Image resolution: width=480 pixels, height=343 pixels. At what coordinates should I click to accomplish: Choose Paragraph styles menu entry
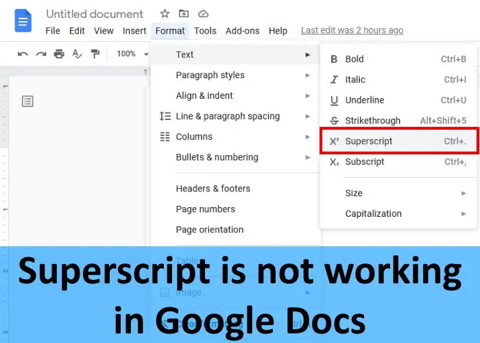[x=236, y=75]
